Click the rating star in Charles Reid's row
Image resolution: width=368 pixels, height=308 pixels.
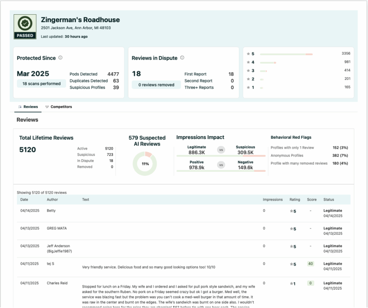tap(291, 284)
